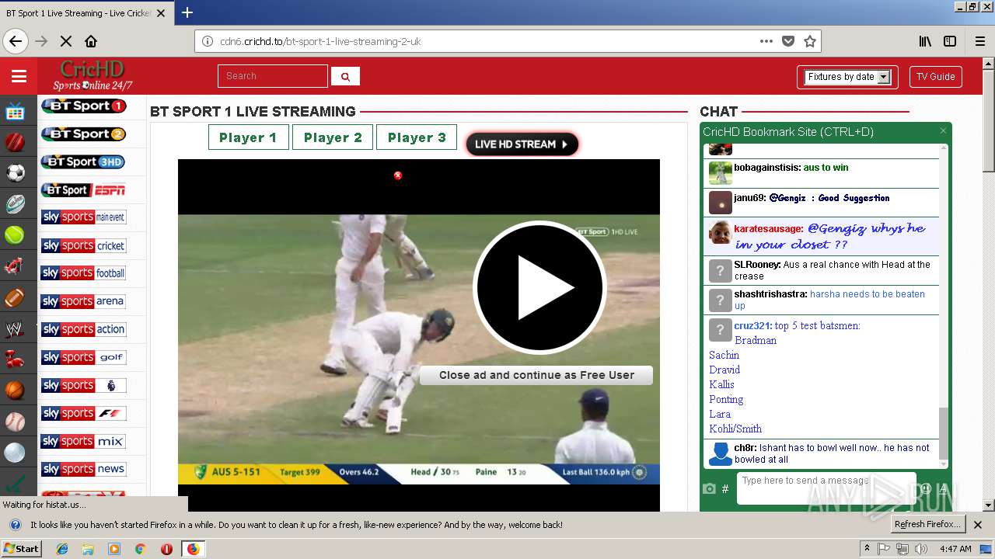Open BT Sport 1 channel
Screen dimensions: 995x559
[x=84, y=106]
